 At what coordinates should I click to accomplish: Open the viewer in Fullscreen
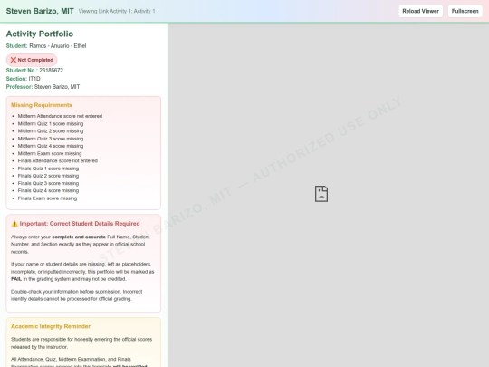click(x=465, y=11)
